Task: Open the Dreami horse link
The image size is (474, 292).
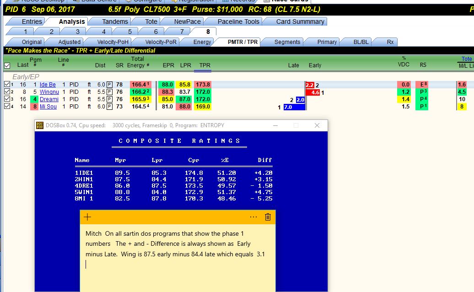Action: [49, 99]
